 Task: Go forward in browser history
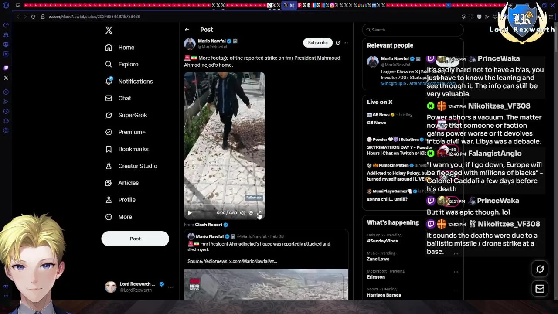(25, 17)
